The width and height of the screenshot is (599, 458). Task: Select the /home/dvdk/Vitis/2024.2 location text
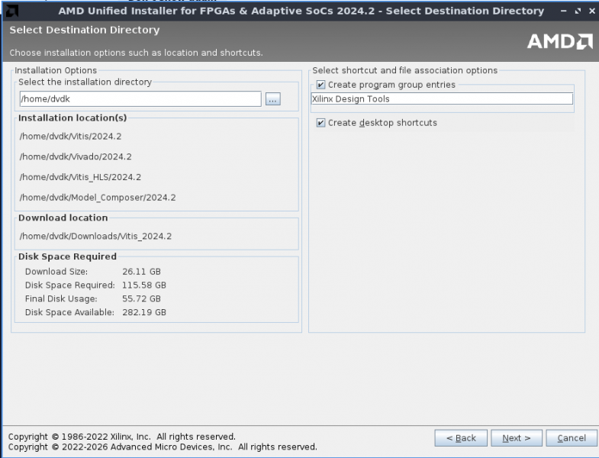(70, 137)
